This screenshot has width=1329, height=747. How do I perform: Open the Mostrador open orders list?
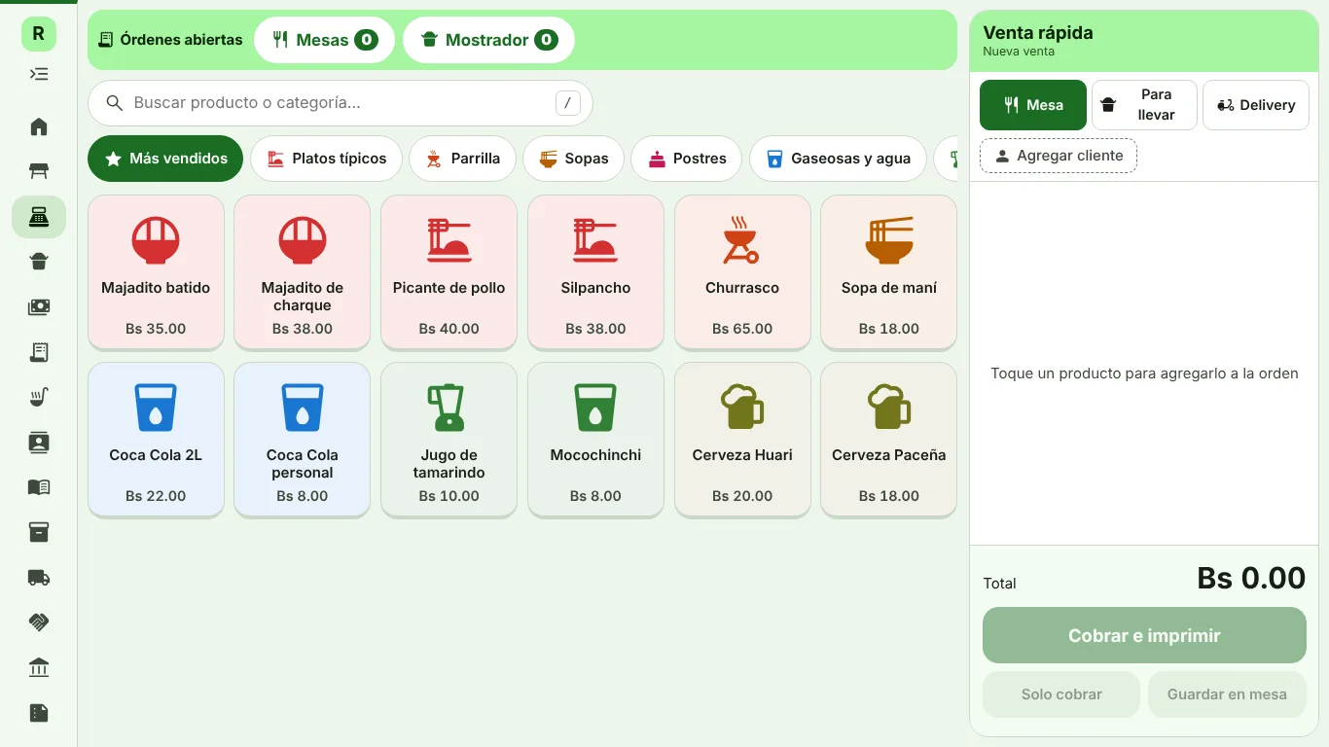[488, 40]
